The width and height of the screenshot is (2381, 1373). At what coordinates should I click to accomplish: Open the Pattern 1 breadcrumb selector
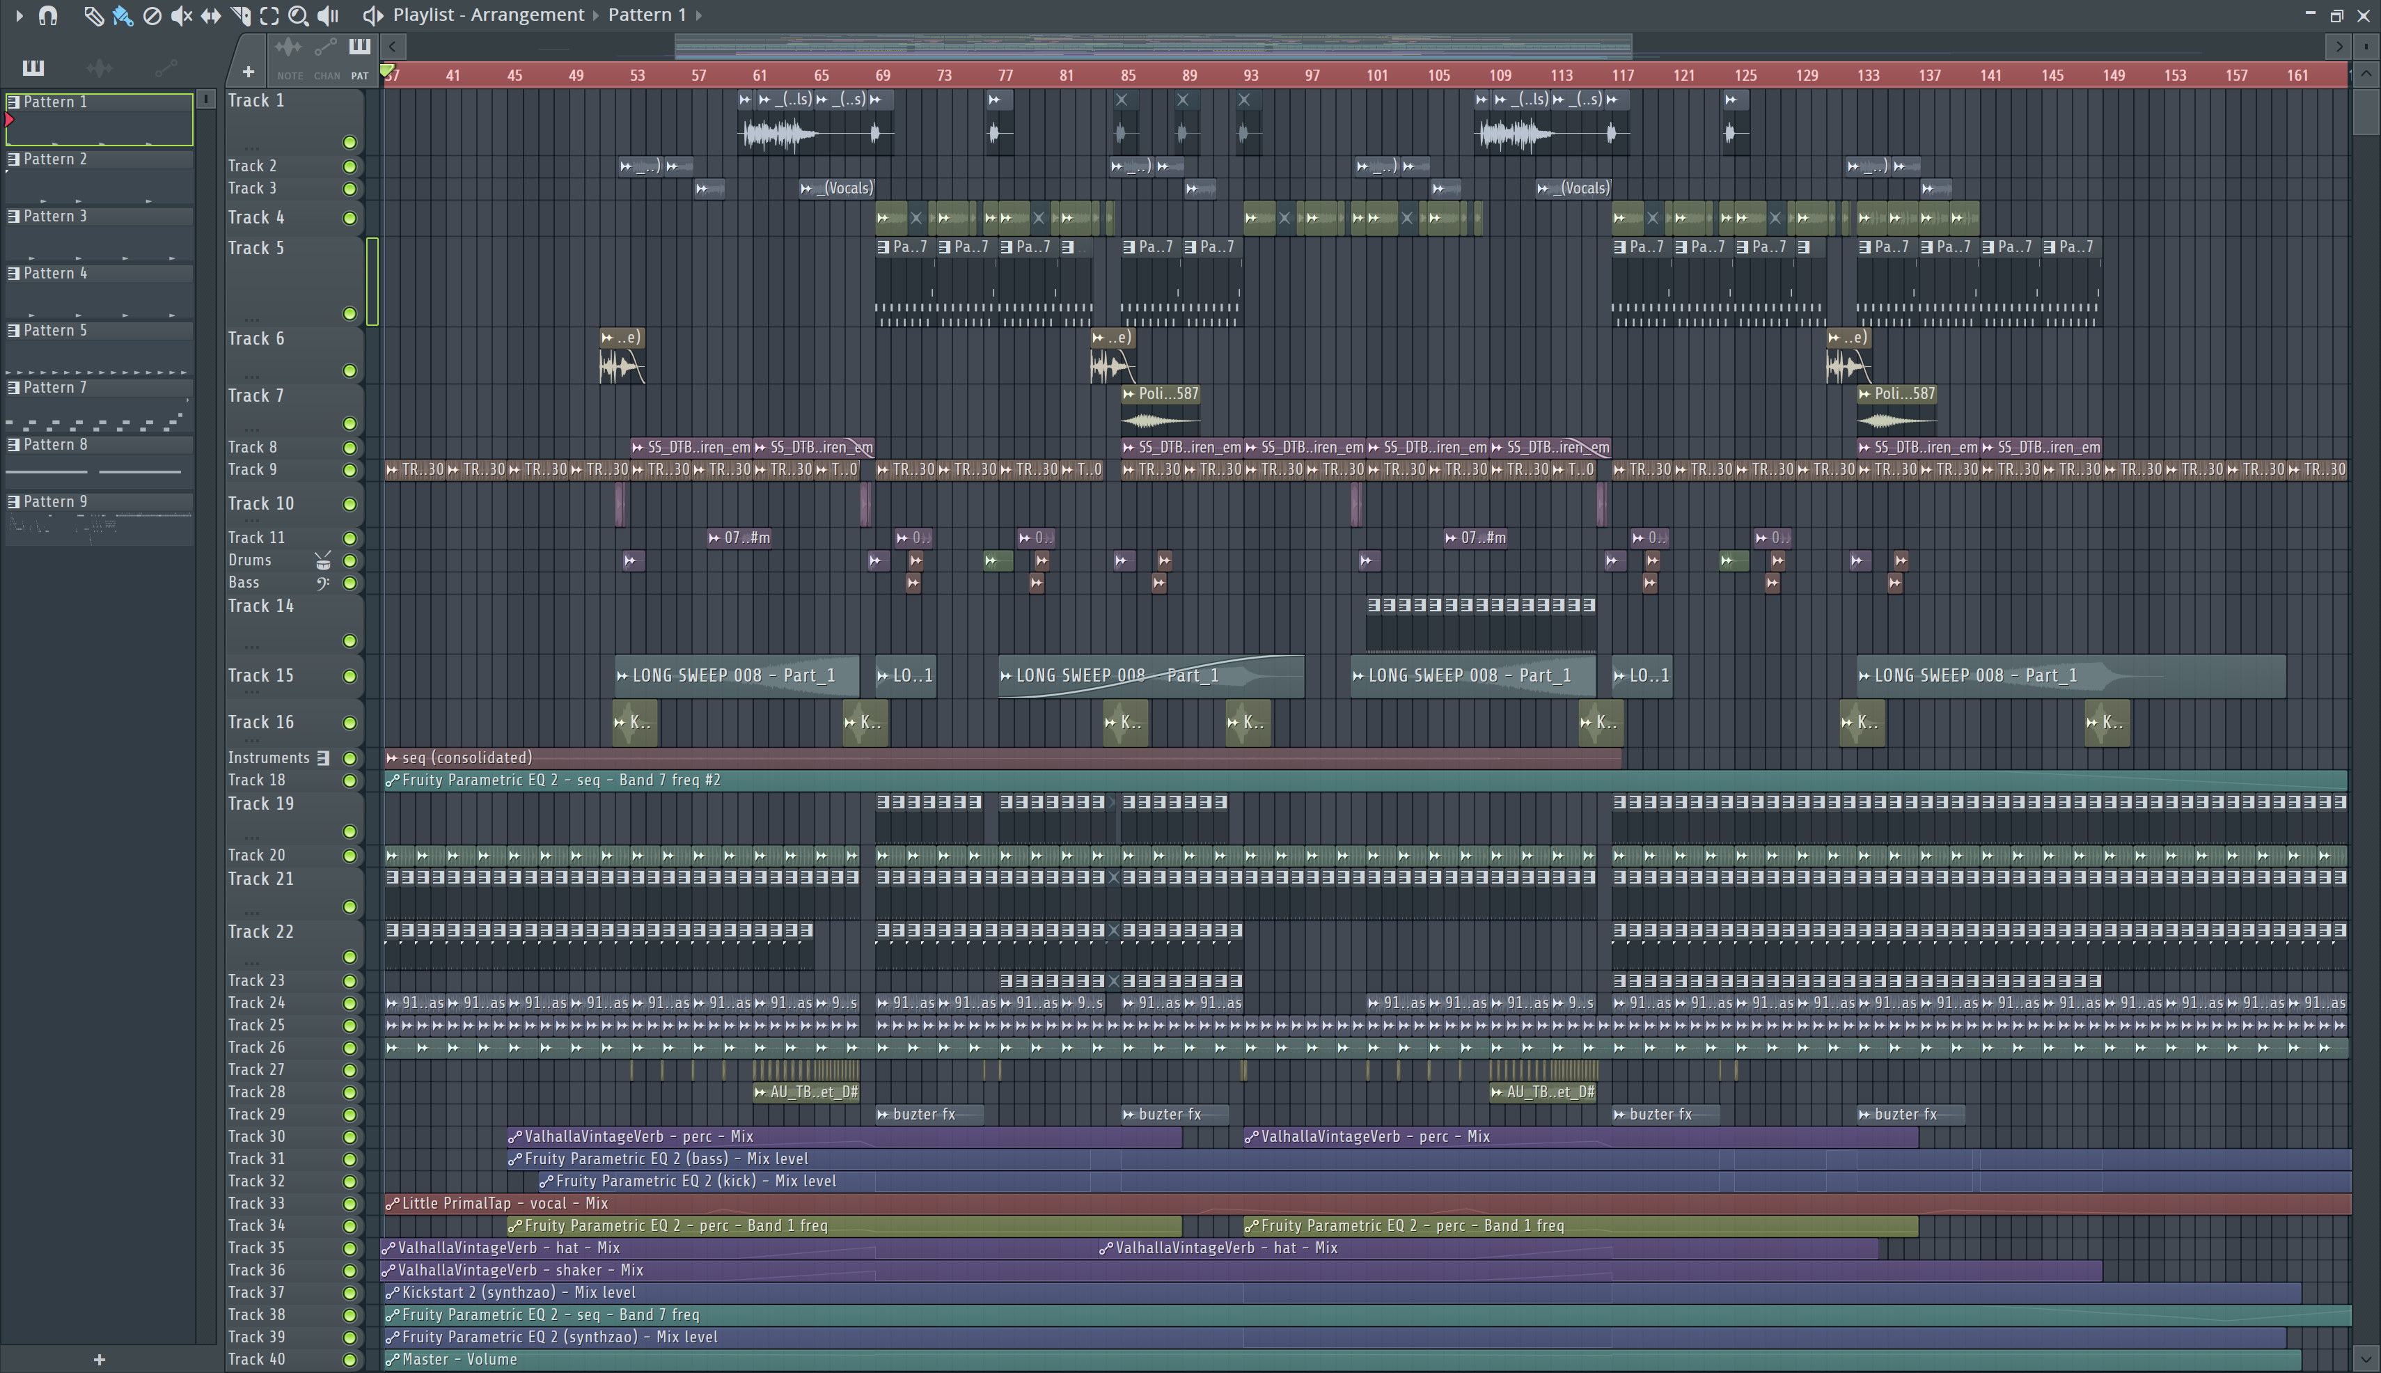[647, 15]
